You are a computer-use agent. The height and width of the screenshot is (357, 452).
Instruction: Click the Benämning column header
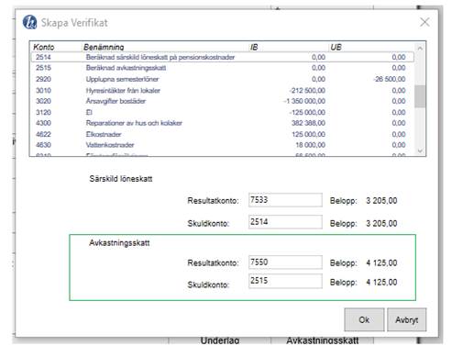pyautogui.click(x=104, y=47)
